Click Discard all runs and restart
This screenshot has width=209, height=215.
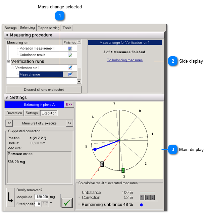pyautogui.click(x=44, y=89)
